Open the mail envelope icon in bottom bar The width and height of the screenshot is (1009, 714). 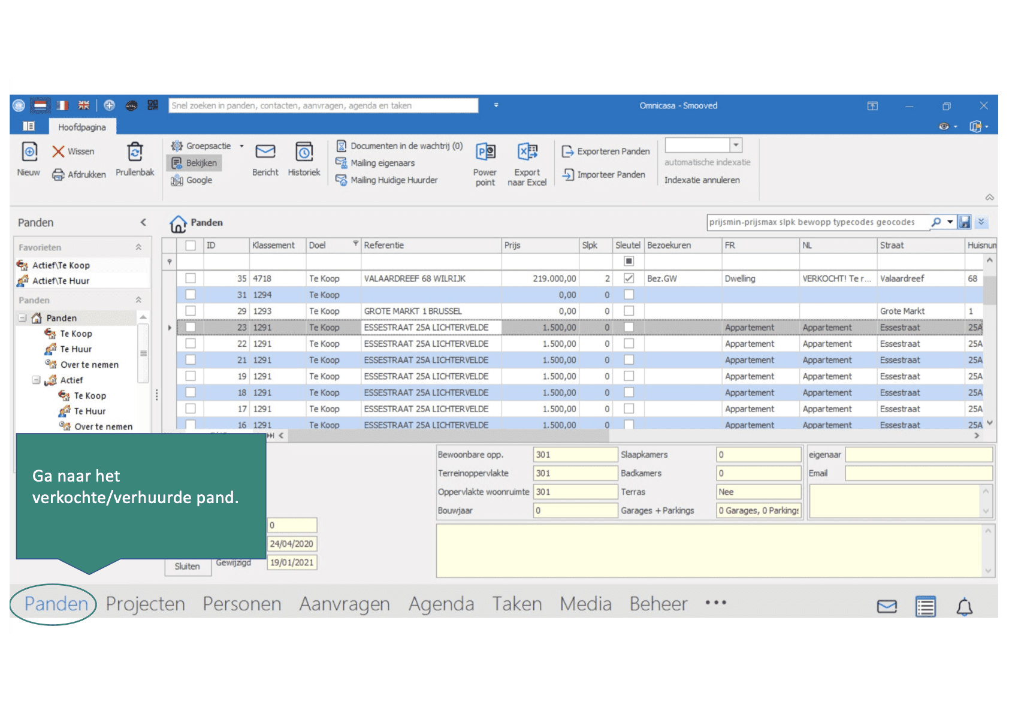(887, 607)
